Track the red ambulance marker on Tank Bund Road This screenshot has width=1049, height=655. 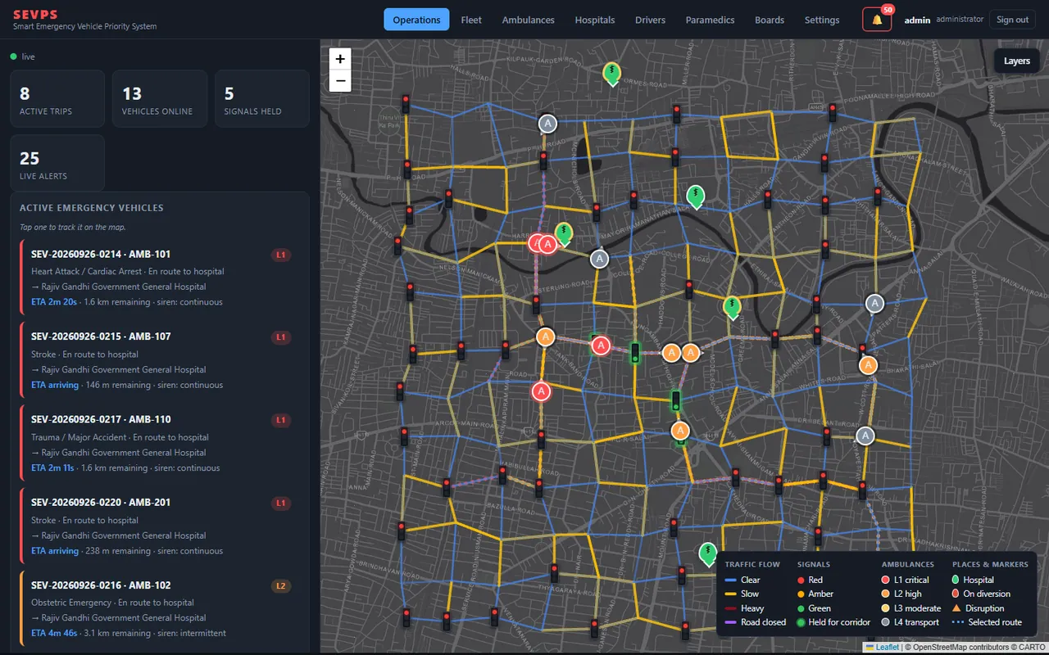point(601,346)
